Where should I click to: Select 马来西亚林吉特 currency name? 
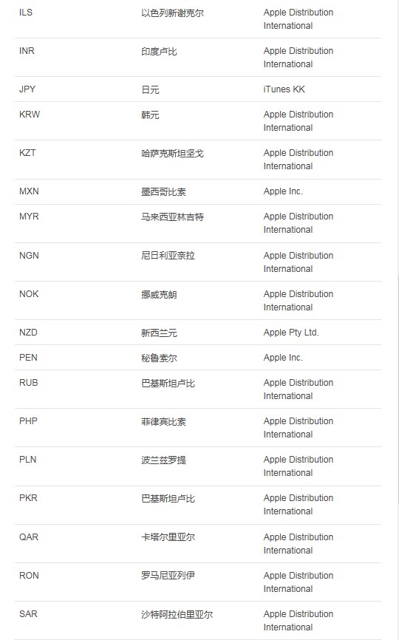(x=172, y=217)
